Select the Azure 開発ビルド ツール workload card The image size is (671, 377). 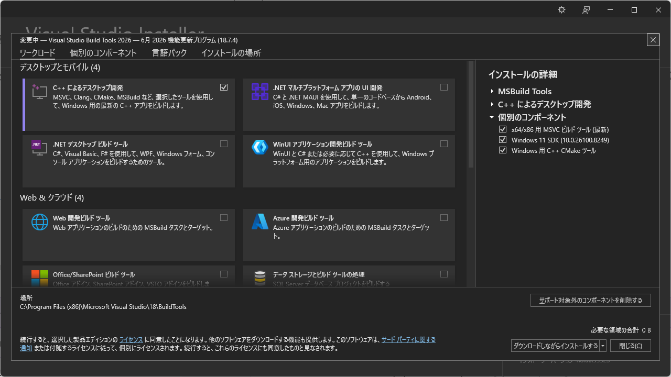pos(349,235)
